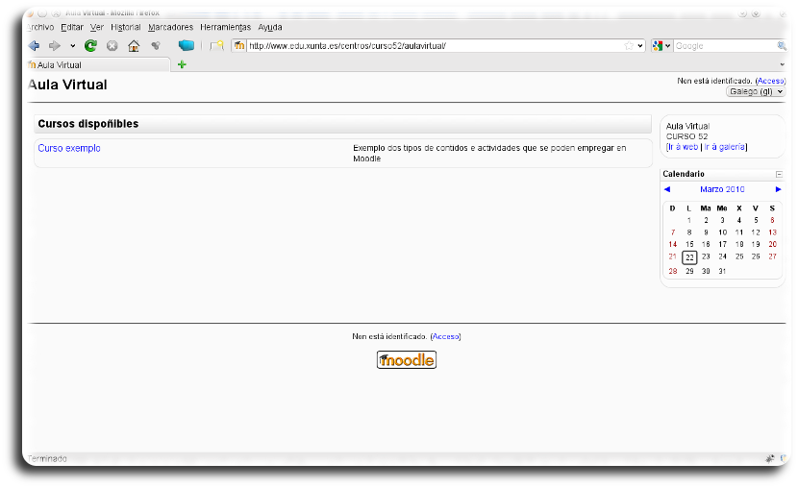
Task: Click the browser Back arrow button
Action: [x=35, y=45]
